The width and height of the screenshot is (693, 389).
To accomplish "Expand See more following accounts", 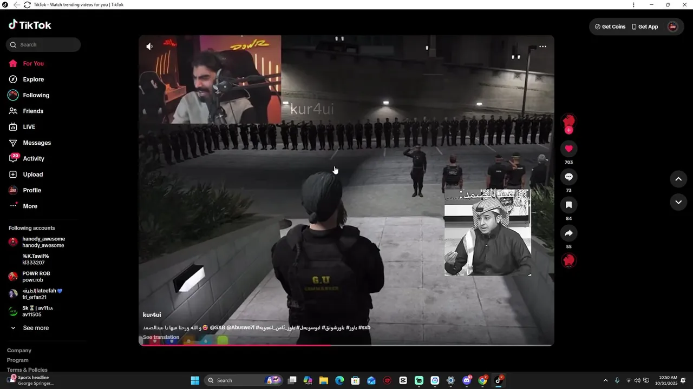I will pyautogui.click(x=36, y=328).
